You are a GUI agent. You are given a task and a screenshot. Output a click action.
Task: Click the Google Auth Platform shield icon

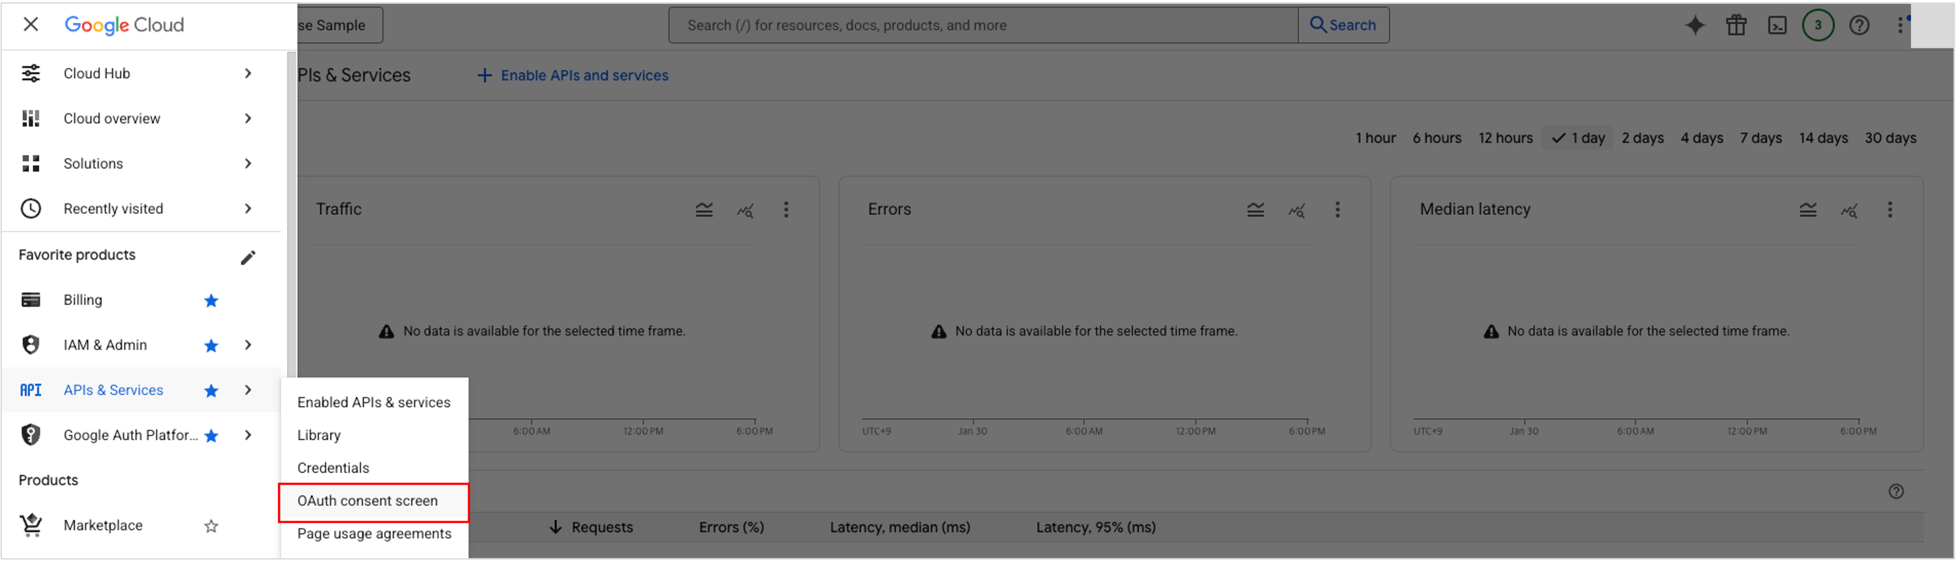31,435
